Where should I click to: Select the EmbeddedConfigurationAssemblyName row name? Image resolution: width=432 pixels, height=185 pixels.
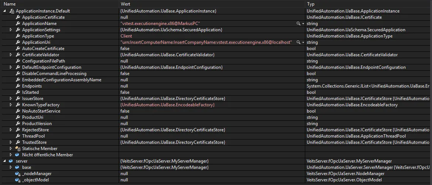(x=62, y=80)
